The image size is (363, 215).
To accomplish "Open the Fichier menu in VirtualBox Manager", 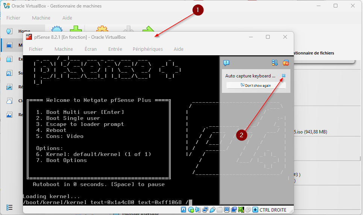I will [x=13, y=18].
